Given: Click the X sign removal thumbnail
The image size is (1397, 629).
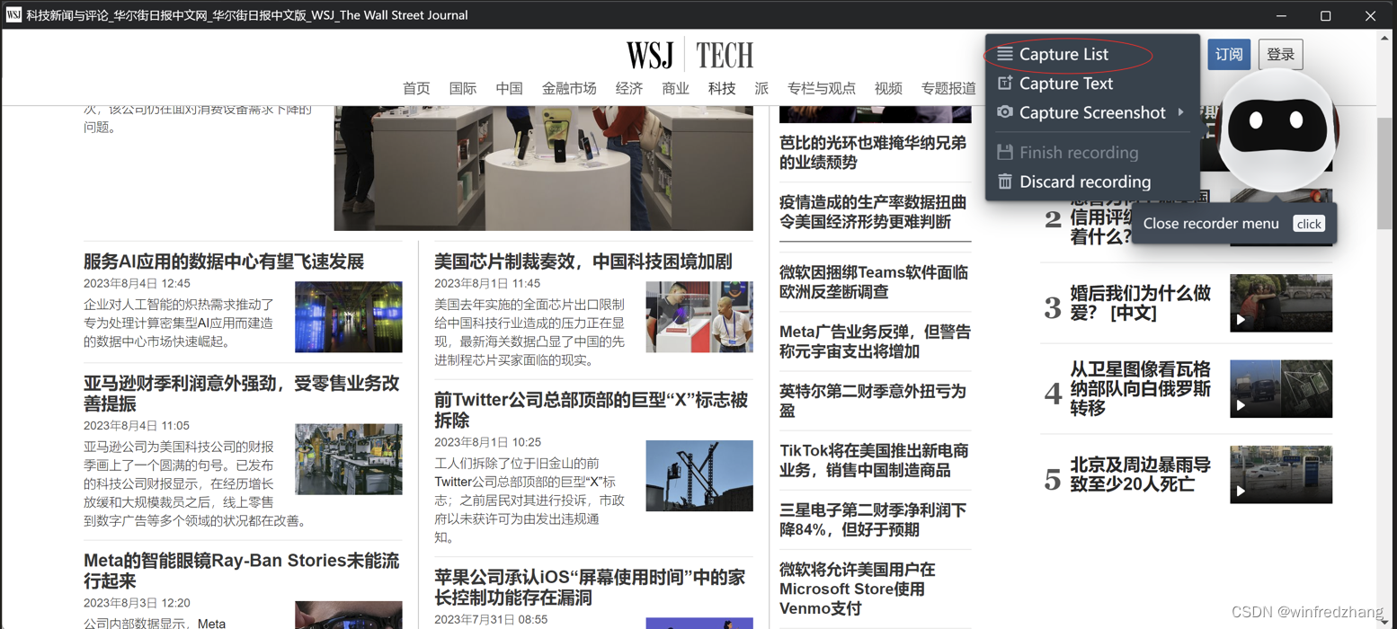Looking at the screenshot, I should (x=699, y=475).
